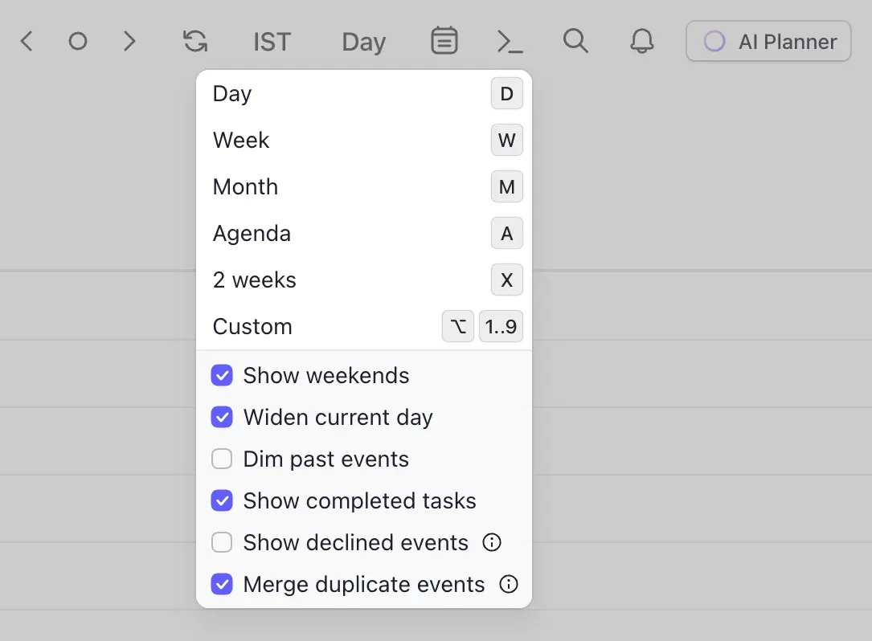Click the info icon next to Merge duplicate events

(x=508, y=584)
